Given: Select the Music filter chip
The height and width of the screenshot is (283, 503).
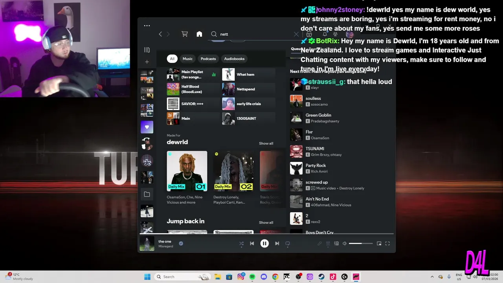Looking at the screenshot, I should point(187,59).
